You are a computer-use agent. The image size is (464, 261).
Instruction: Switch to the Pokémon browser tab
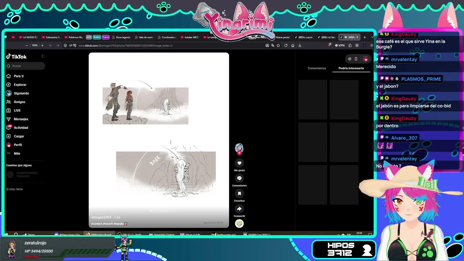tap(74, 37)
